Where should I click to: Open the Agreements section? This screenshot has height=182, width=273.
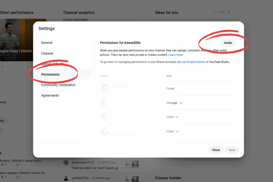[x=50, y=95]
